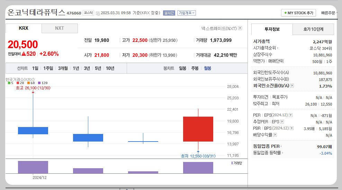Select the 1주일 line chart period
Image resolution: width=342 pixels, height=190 pixels.
click(48, 69)
